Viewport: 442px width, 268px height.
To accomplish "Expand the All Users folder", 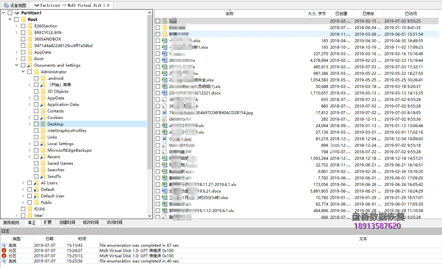I will [23, 183].
